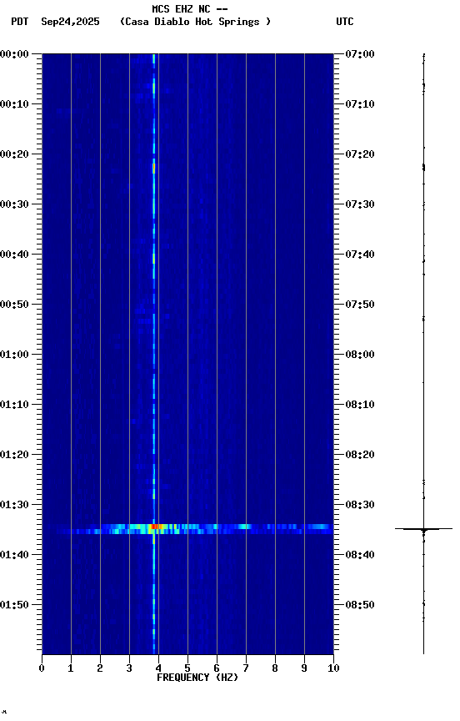Click frequency axis tick label '5'

point(187,668)
